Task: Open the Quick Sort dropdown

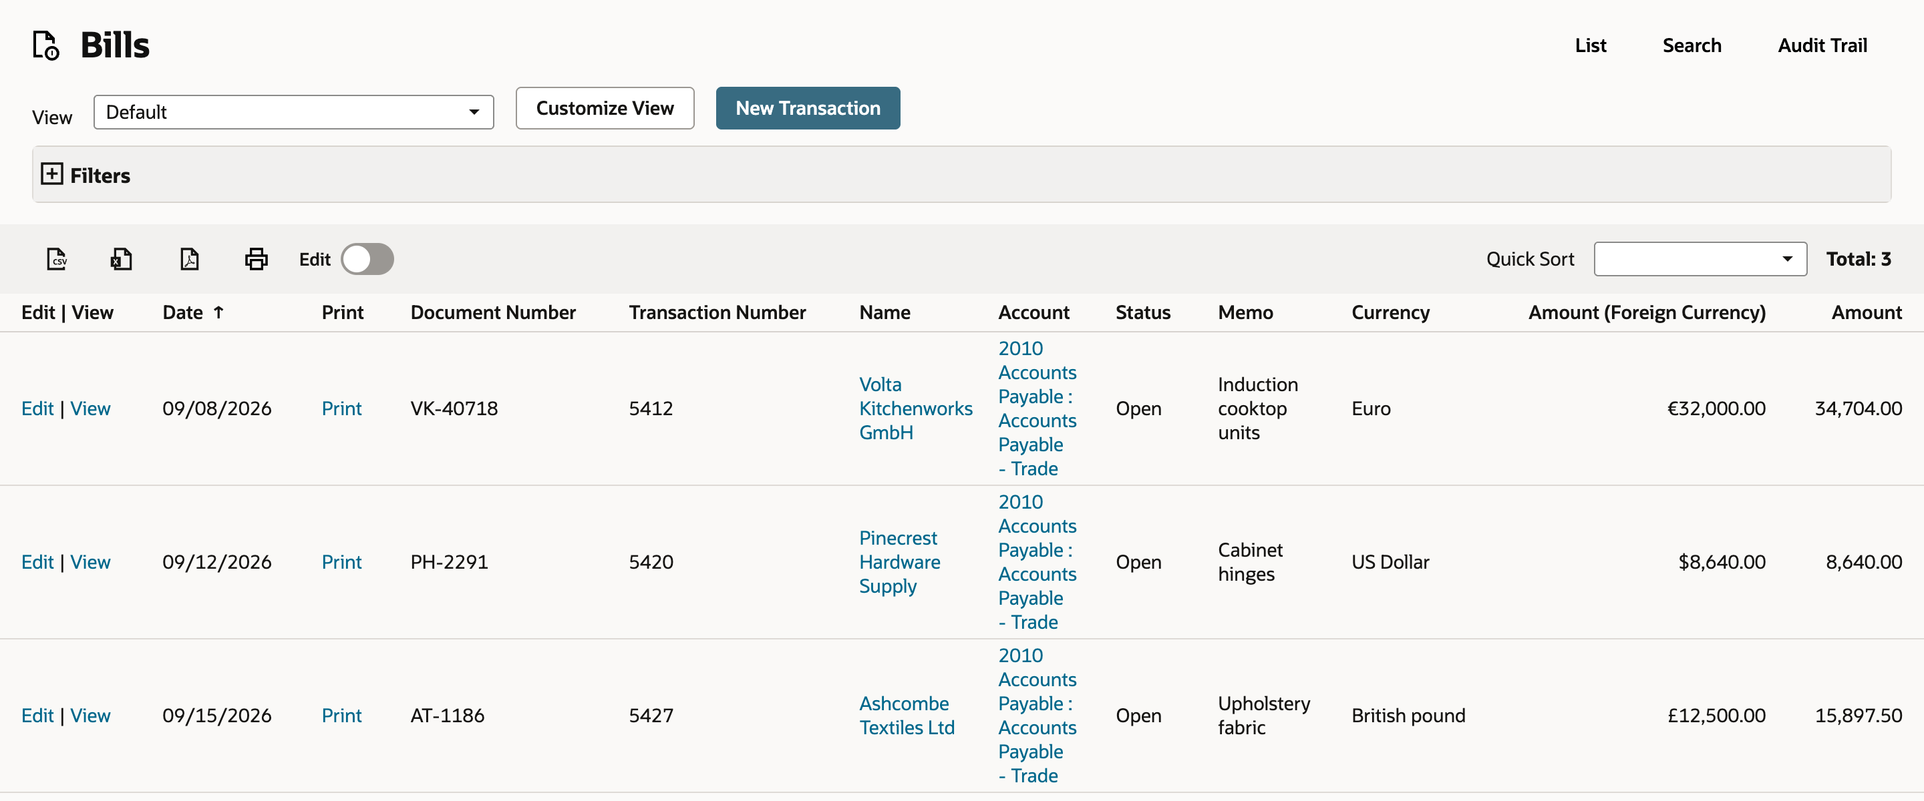Action: [x=1700, y=259]
